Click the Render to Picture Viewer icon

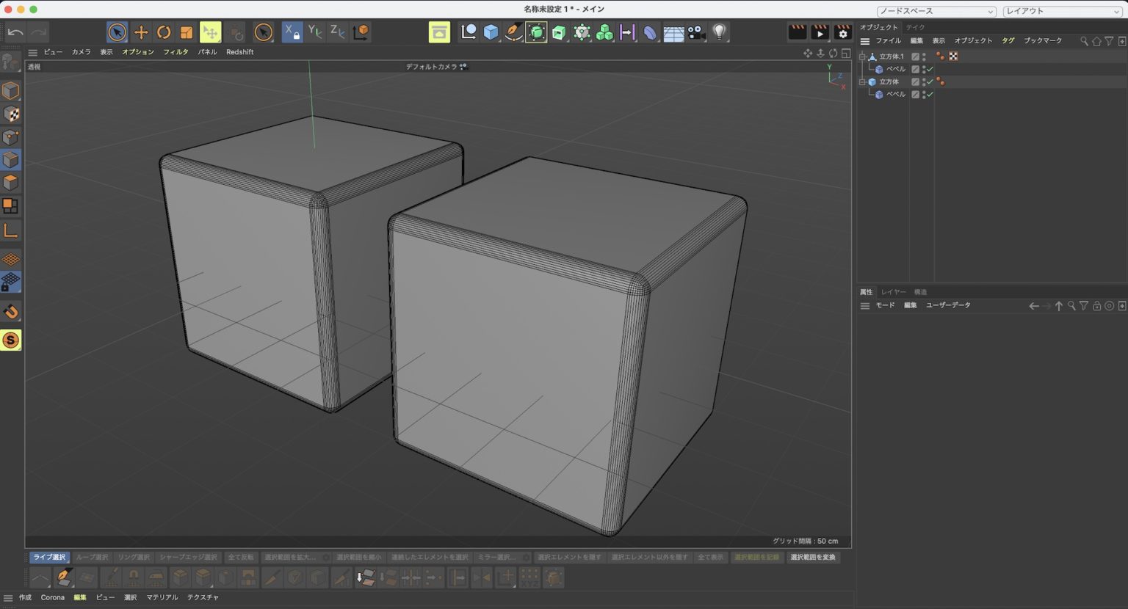coord(819,32)
